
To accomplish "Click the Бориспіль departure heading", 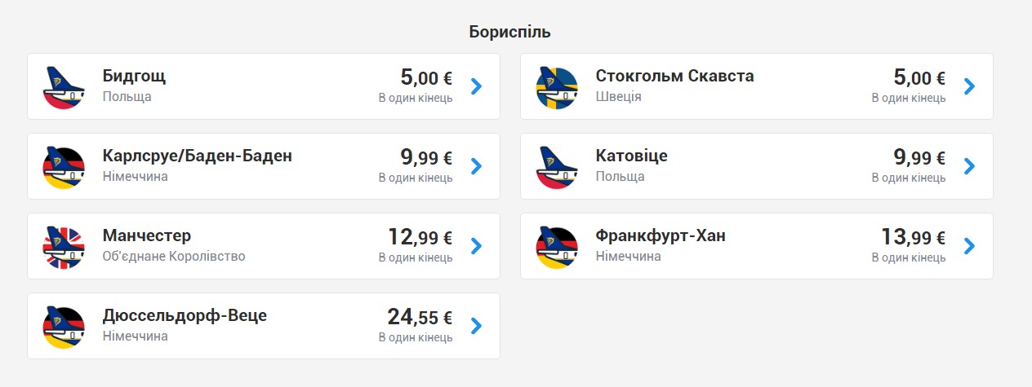I will coord(510,32).
